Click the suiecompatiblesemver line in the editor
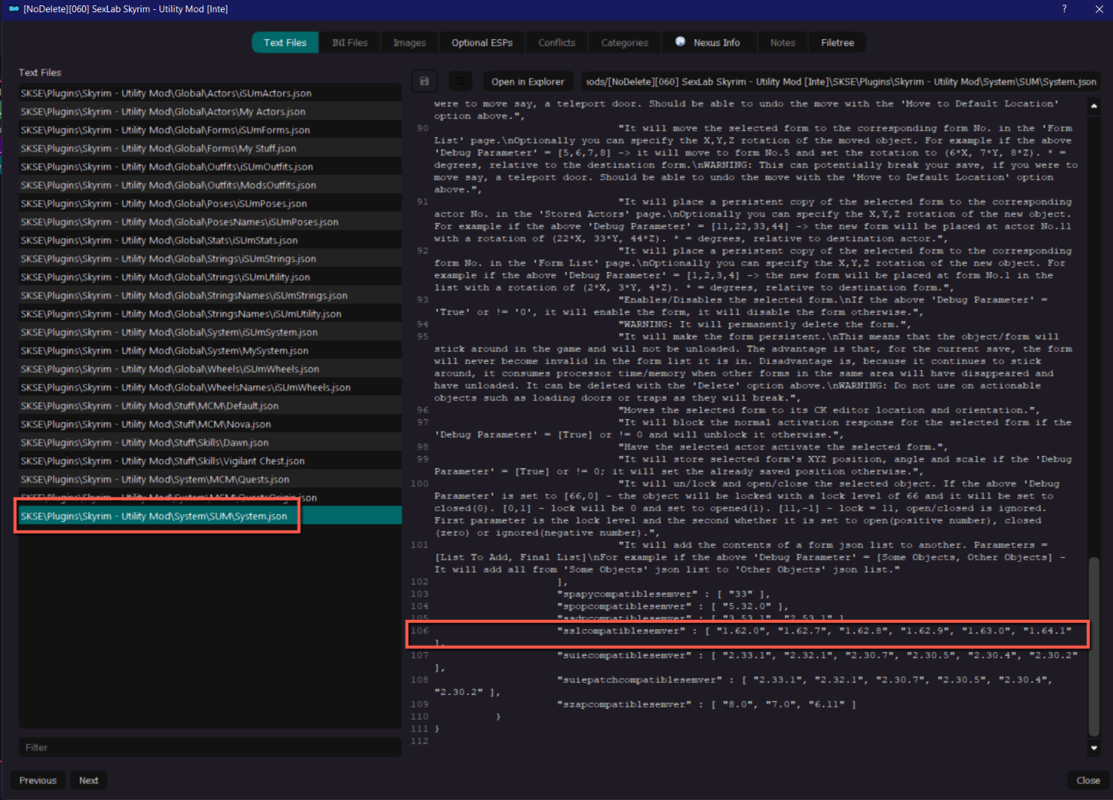The width and height of the screenshot is (1113, 800). (817, 655)
